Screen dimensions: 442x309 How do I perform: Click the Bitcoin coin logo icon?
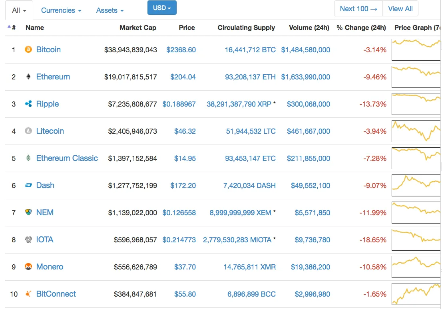click(x=28, y=50)
